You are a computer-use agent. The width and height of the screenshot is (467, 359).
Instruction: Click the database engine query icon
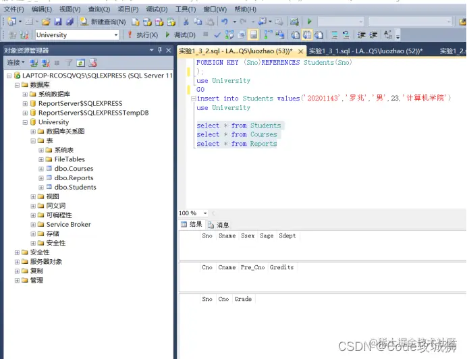136,22
